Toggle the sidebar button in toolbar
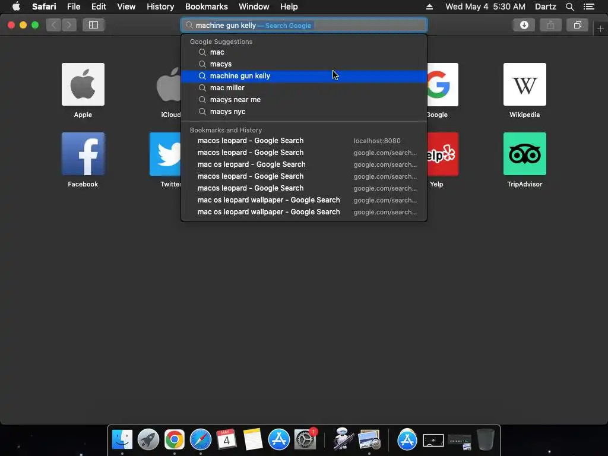Image resolution: width=608 pixels, height=456 pixels. point(93,25)
